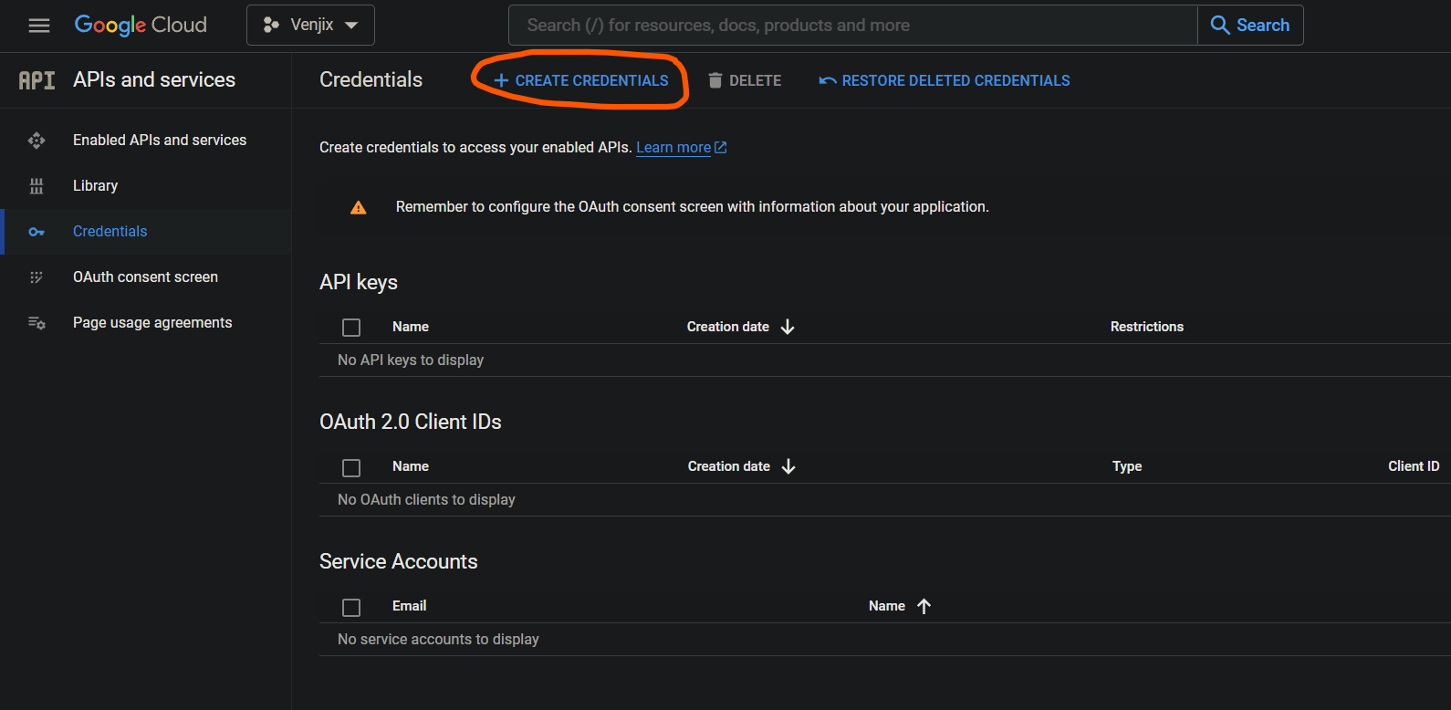Click the Email column header
Screen dimensions: 1451x710
pos(409,606)
